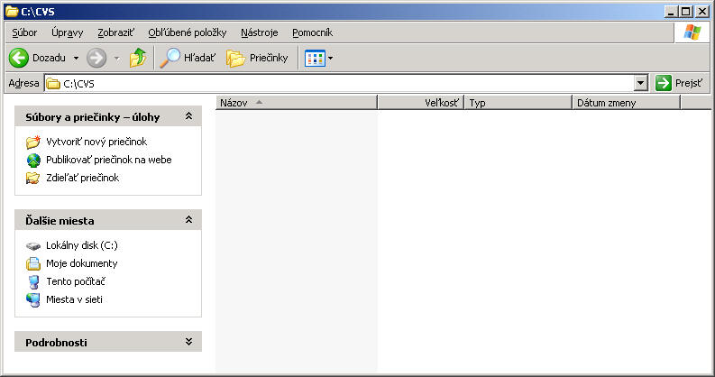Screen dimensions: 715x377
Task: Click the Tento počítač computer icon
Action: point(33,281)
